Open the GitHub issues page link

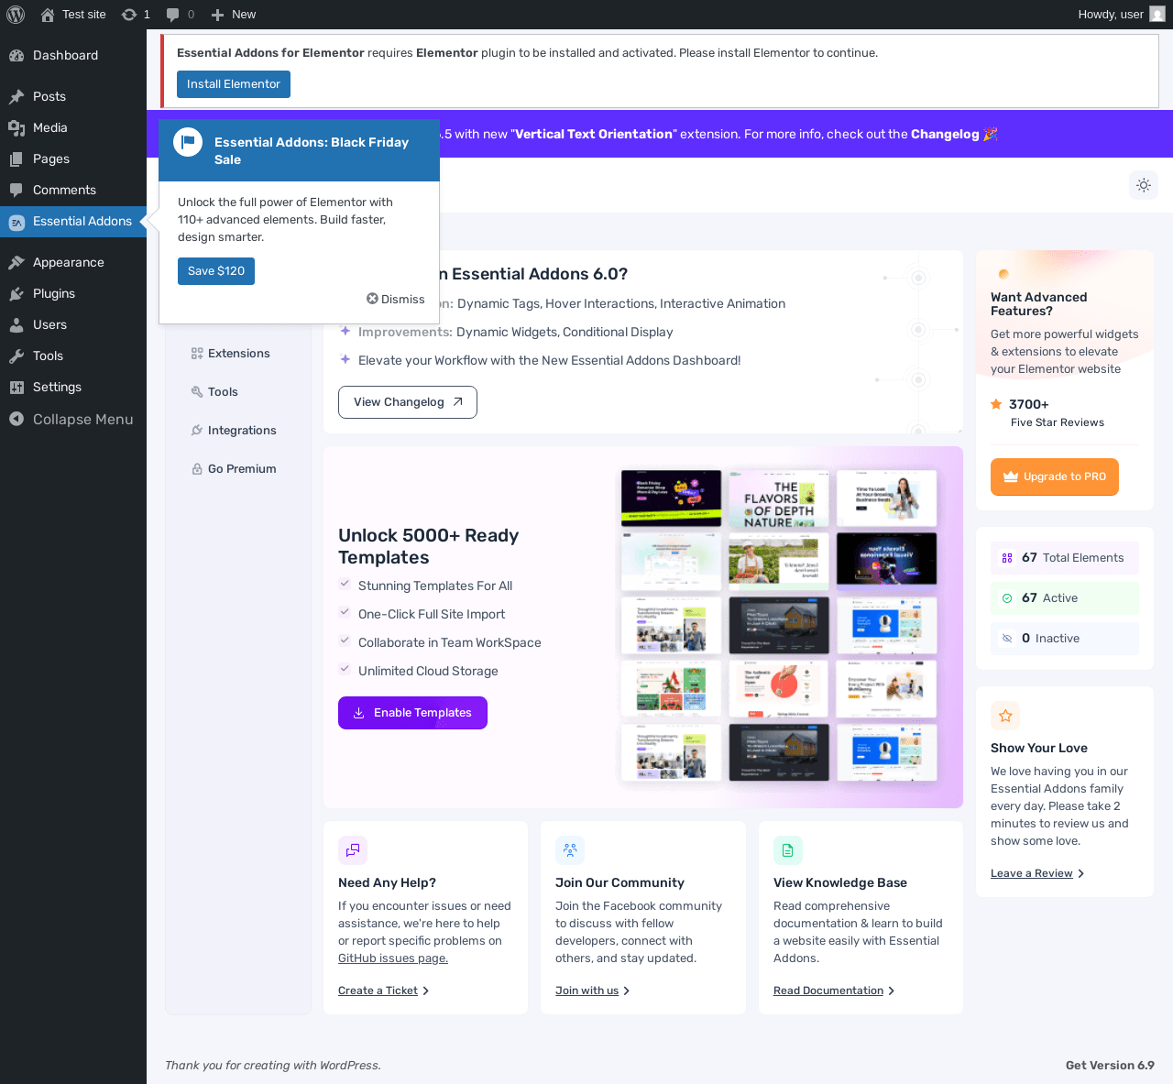click(x=393, y=958)
